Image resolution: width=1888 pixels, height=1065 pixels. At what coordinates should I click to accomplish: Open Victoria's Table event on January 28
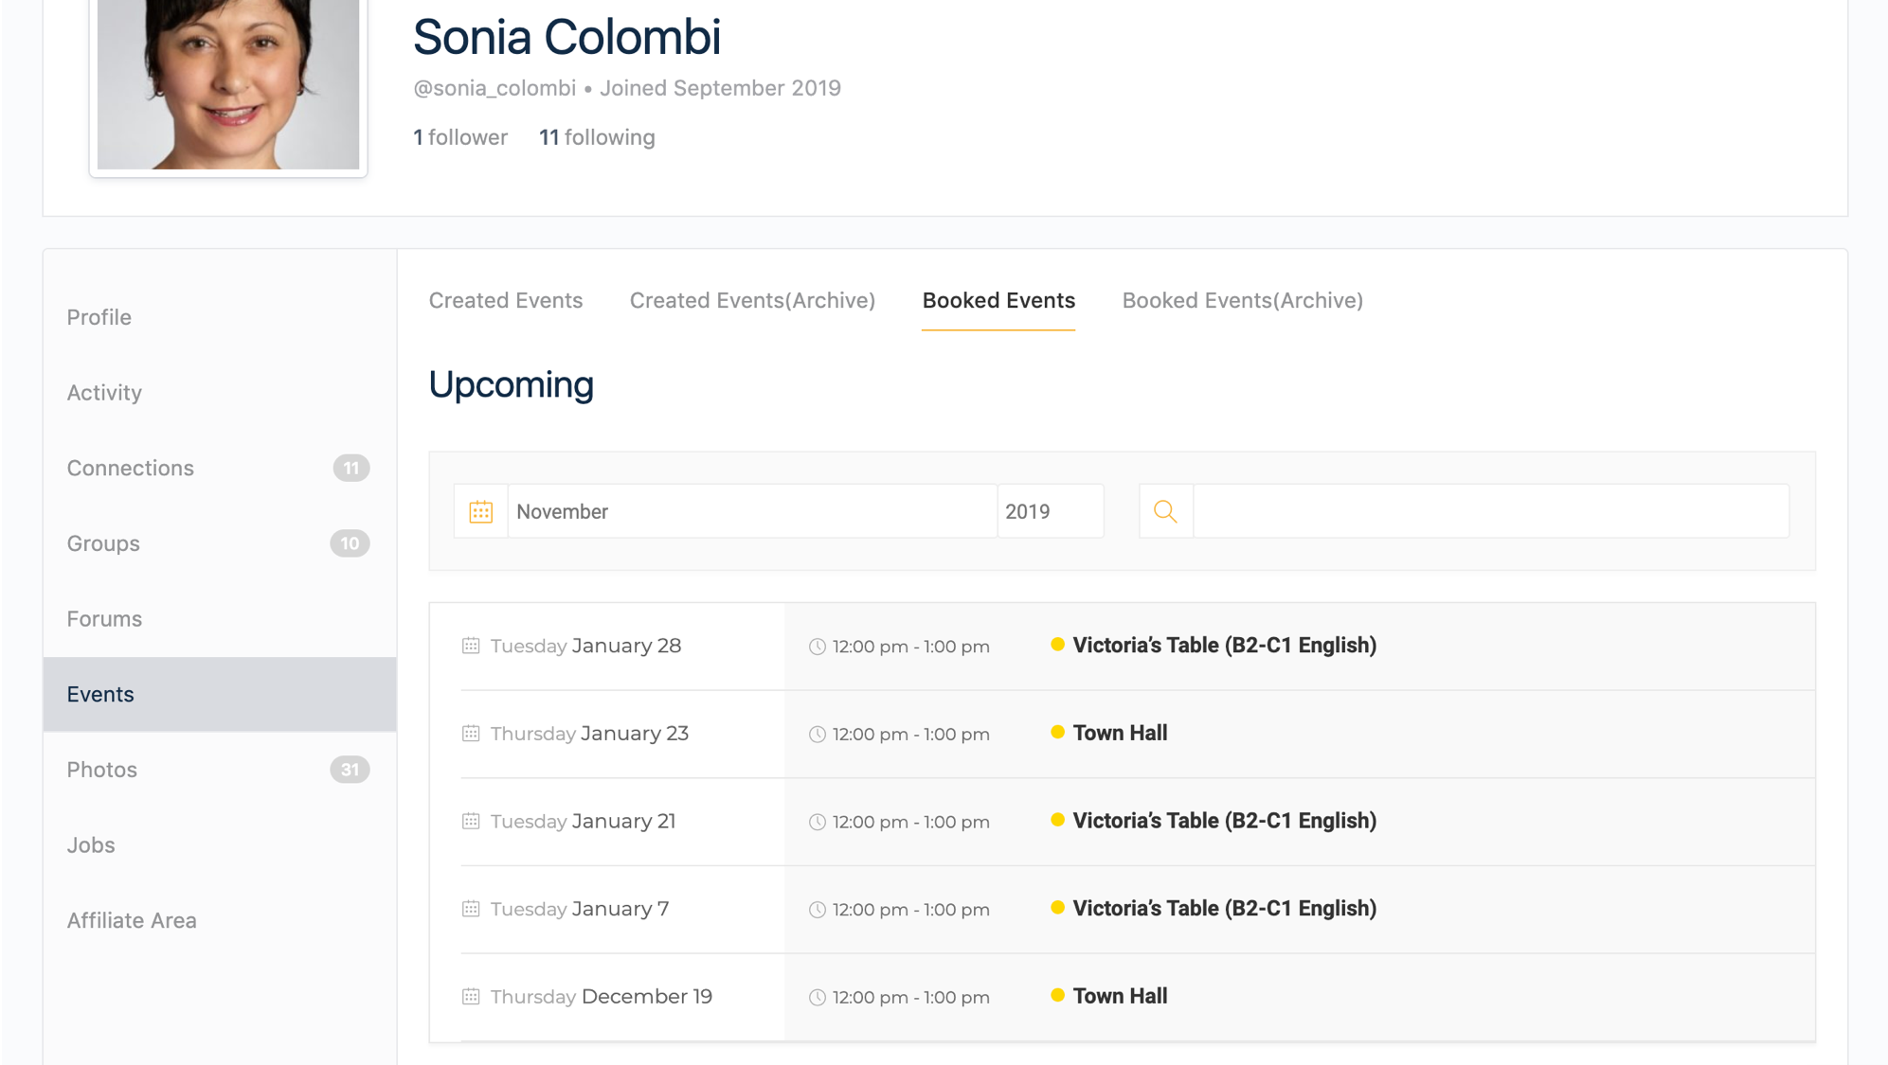[x=1224, y=646]
